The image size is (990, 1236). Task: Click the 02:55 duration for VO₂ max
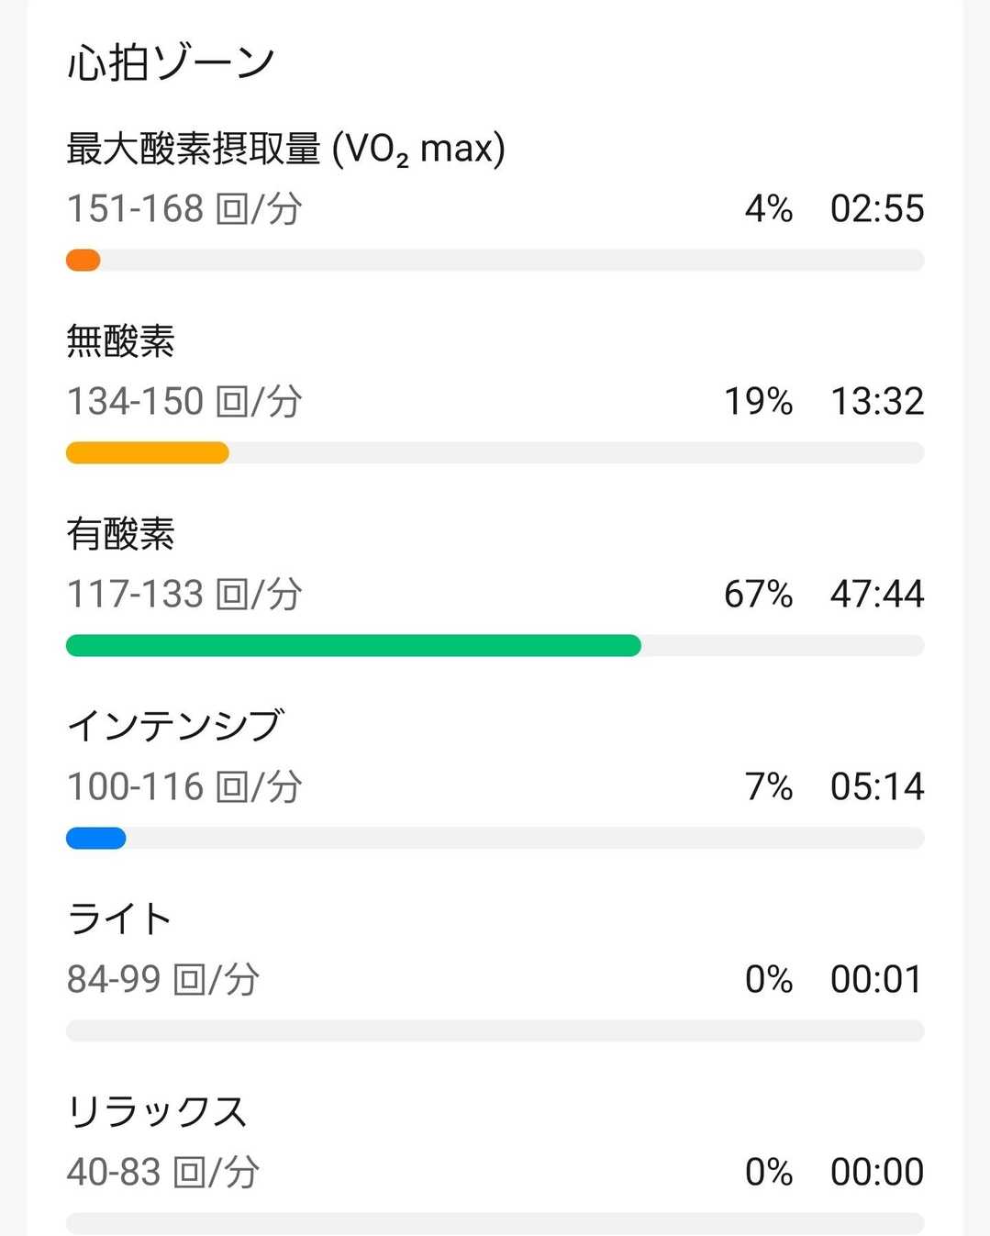coord(876,209)
